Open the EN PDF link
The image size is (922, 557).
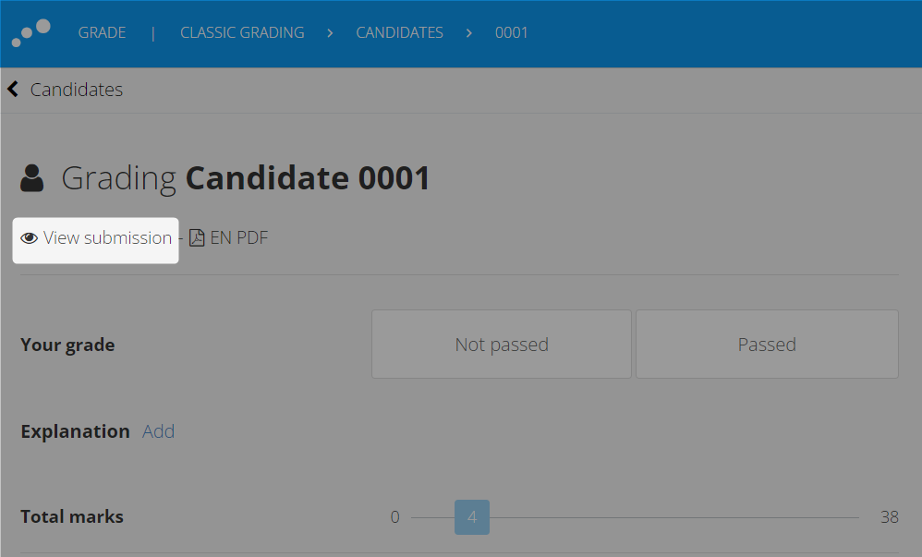coord(229,237)
